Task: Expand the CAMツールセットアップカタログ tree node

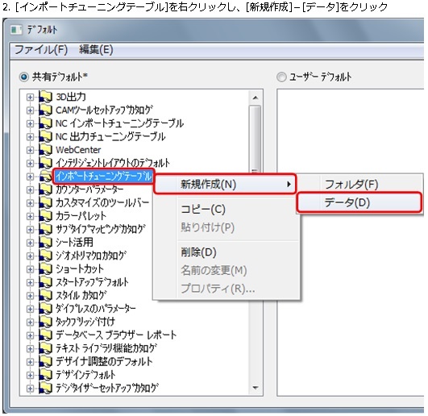Action: pos(30,110)
